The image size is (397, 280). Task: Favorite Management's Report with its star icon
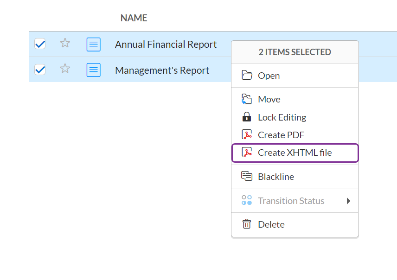pos(65,69)
